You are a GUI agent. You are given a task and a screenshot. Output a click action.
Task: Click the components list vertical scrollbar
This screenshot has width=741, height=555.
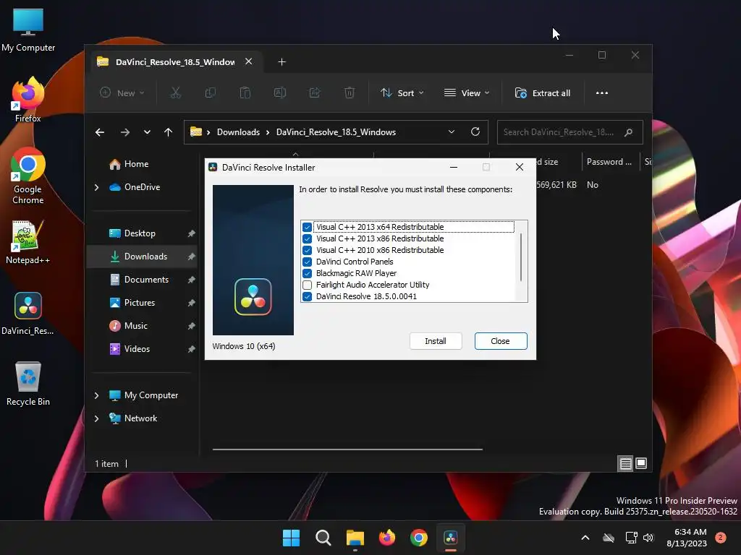click(x=521, y=257)
